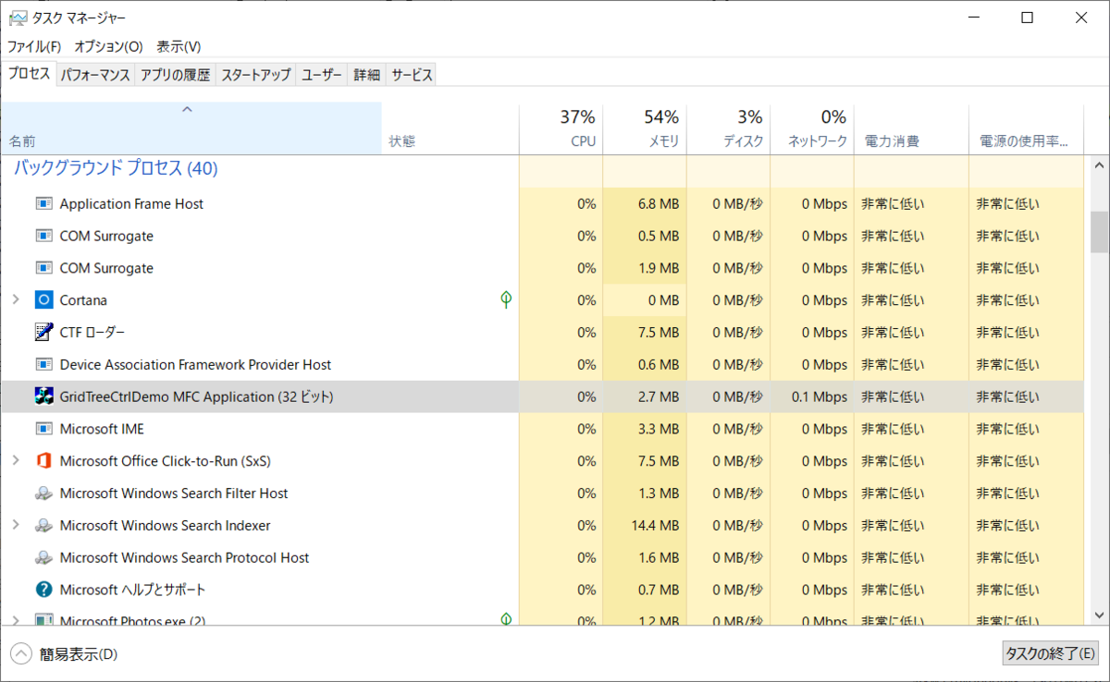The height and width of the screenshot is (682, 1110).
Task: Sort by the CPU column header
Action: 561,128
